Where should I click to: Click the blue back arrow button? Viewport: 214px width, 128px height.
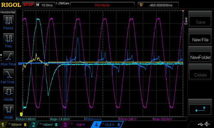click(200, 110)
